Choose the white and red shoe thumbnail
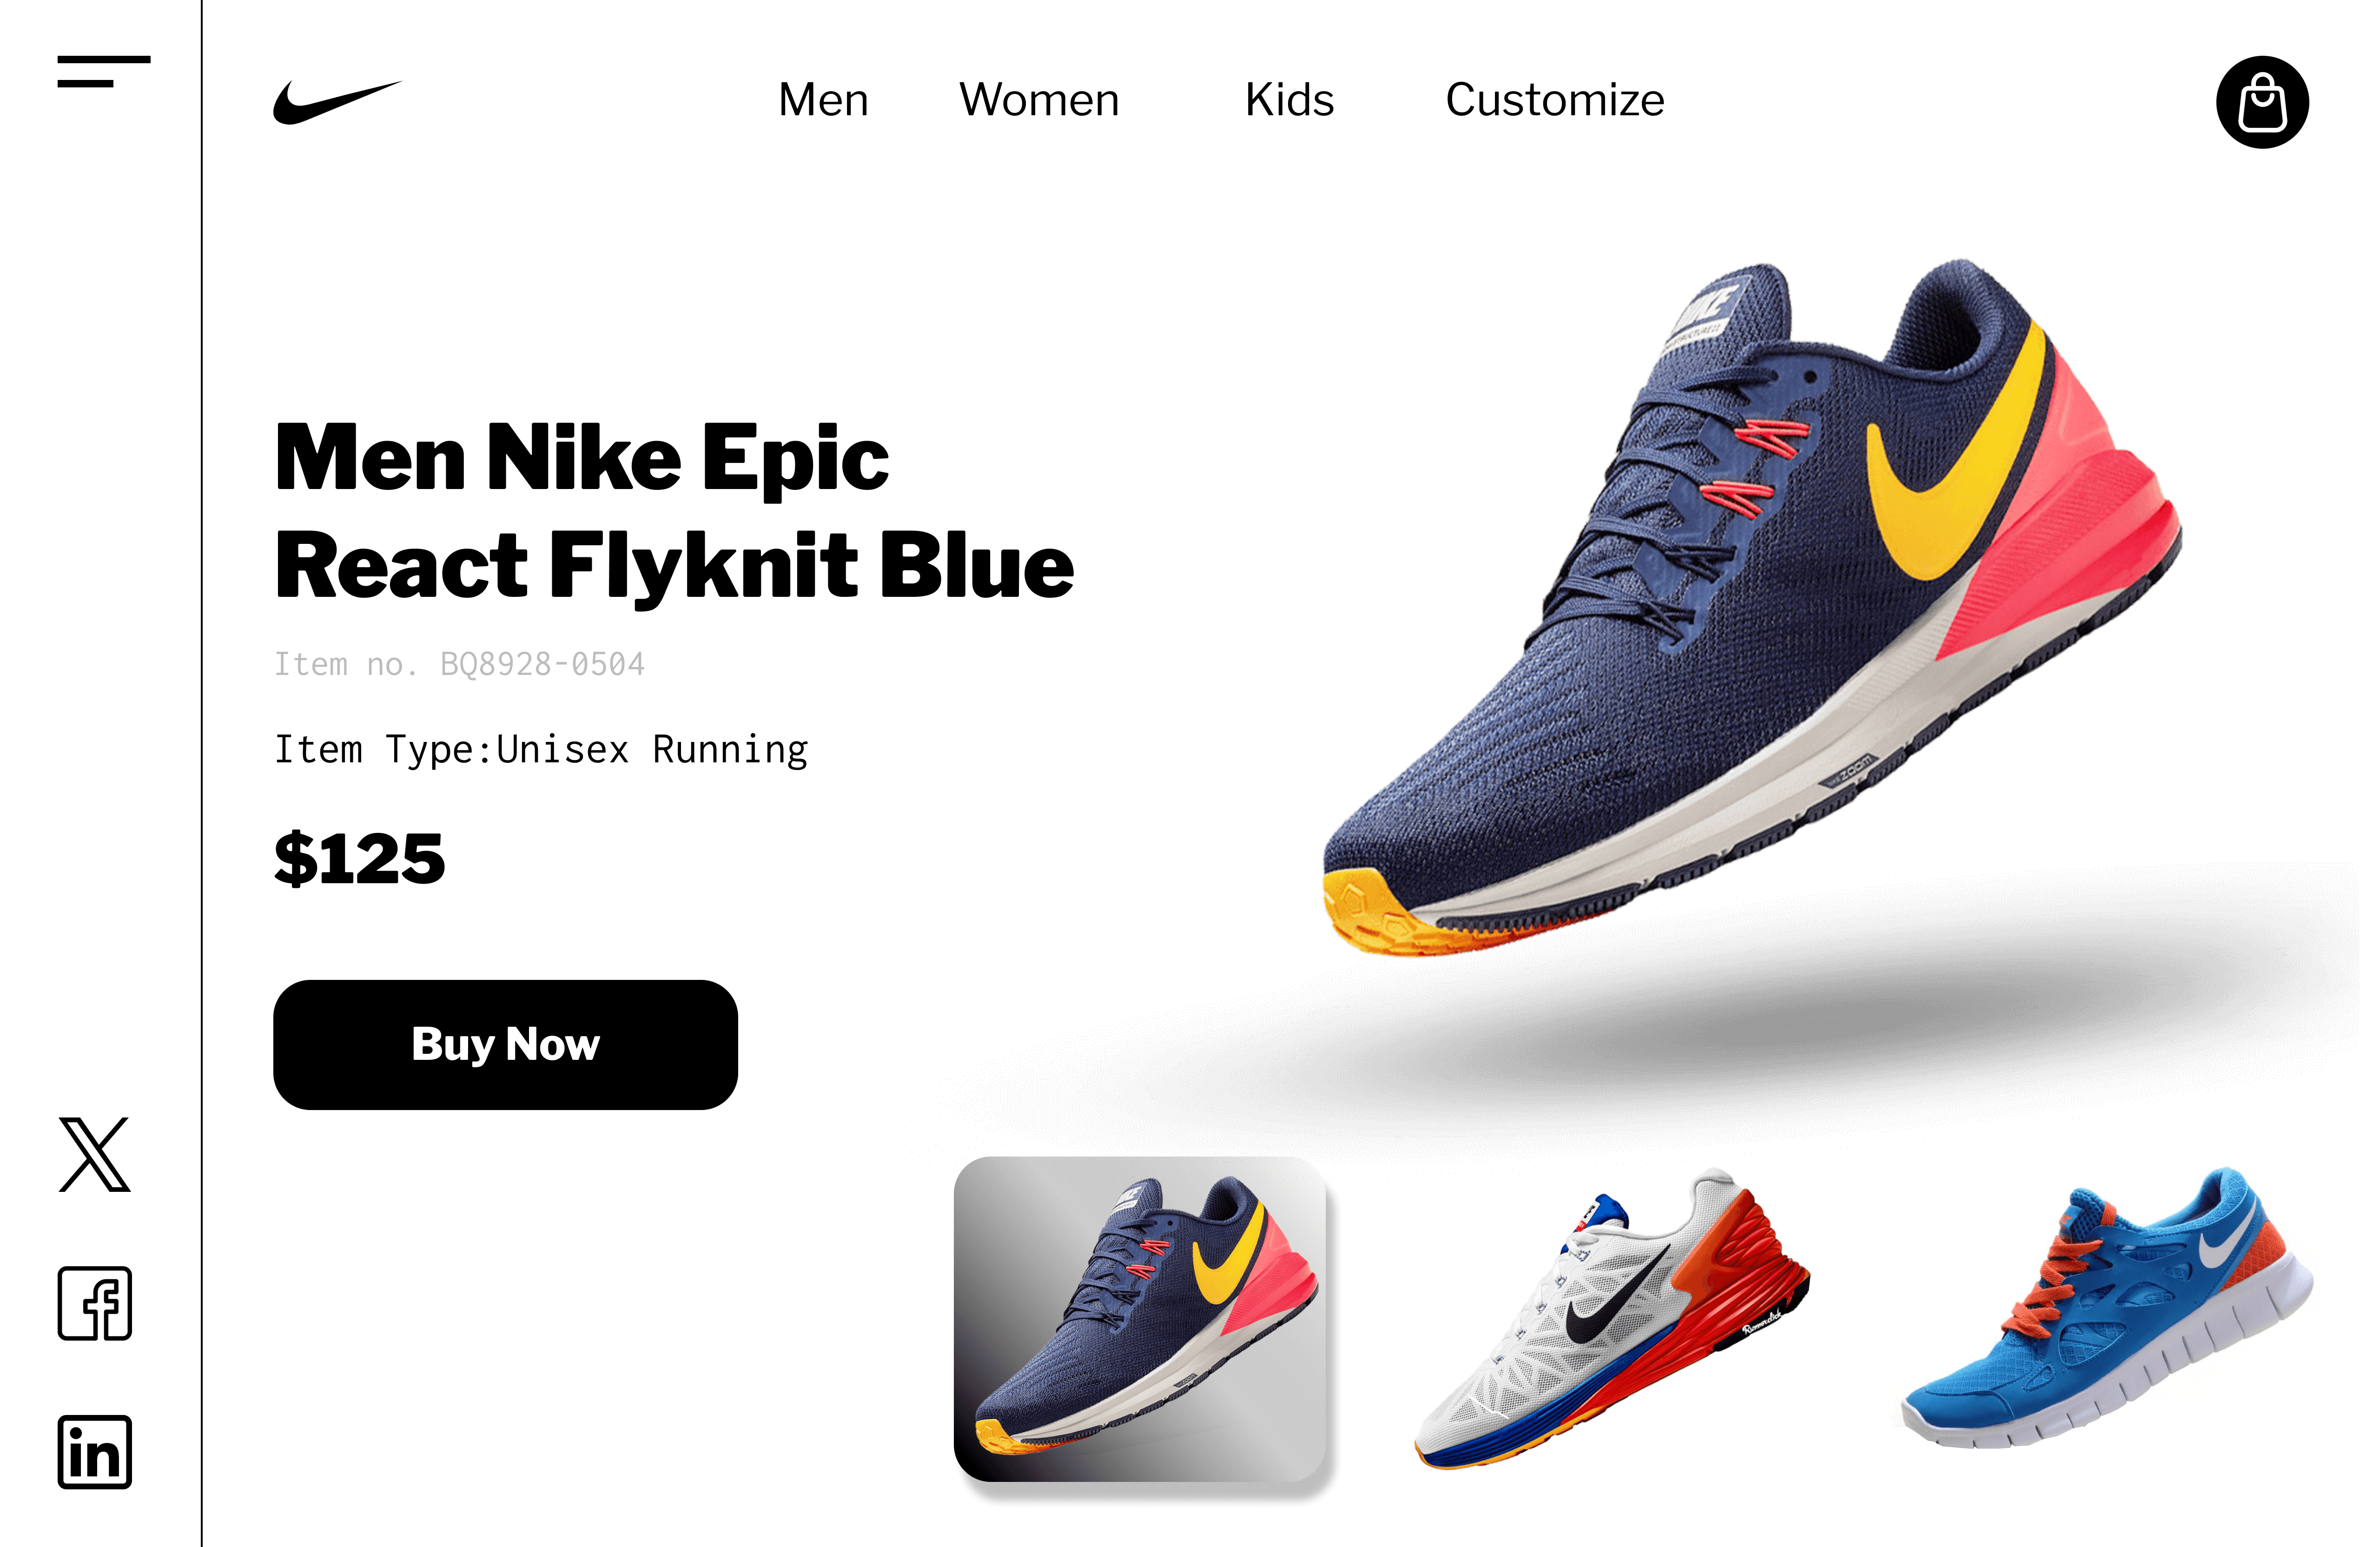The image size is (2380, 1547). 1612,1318
